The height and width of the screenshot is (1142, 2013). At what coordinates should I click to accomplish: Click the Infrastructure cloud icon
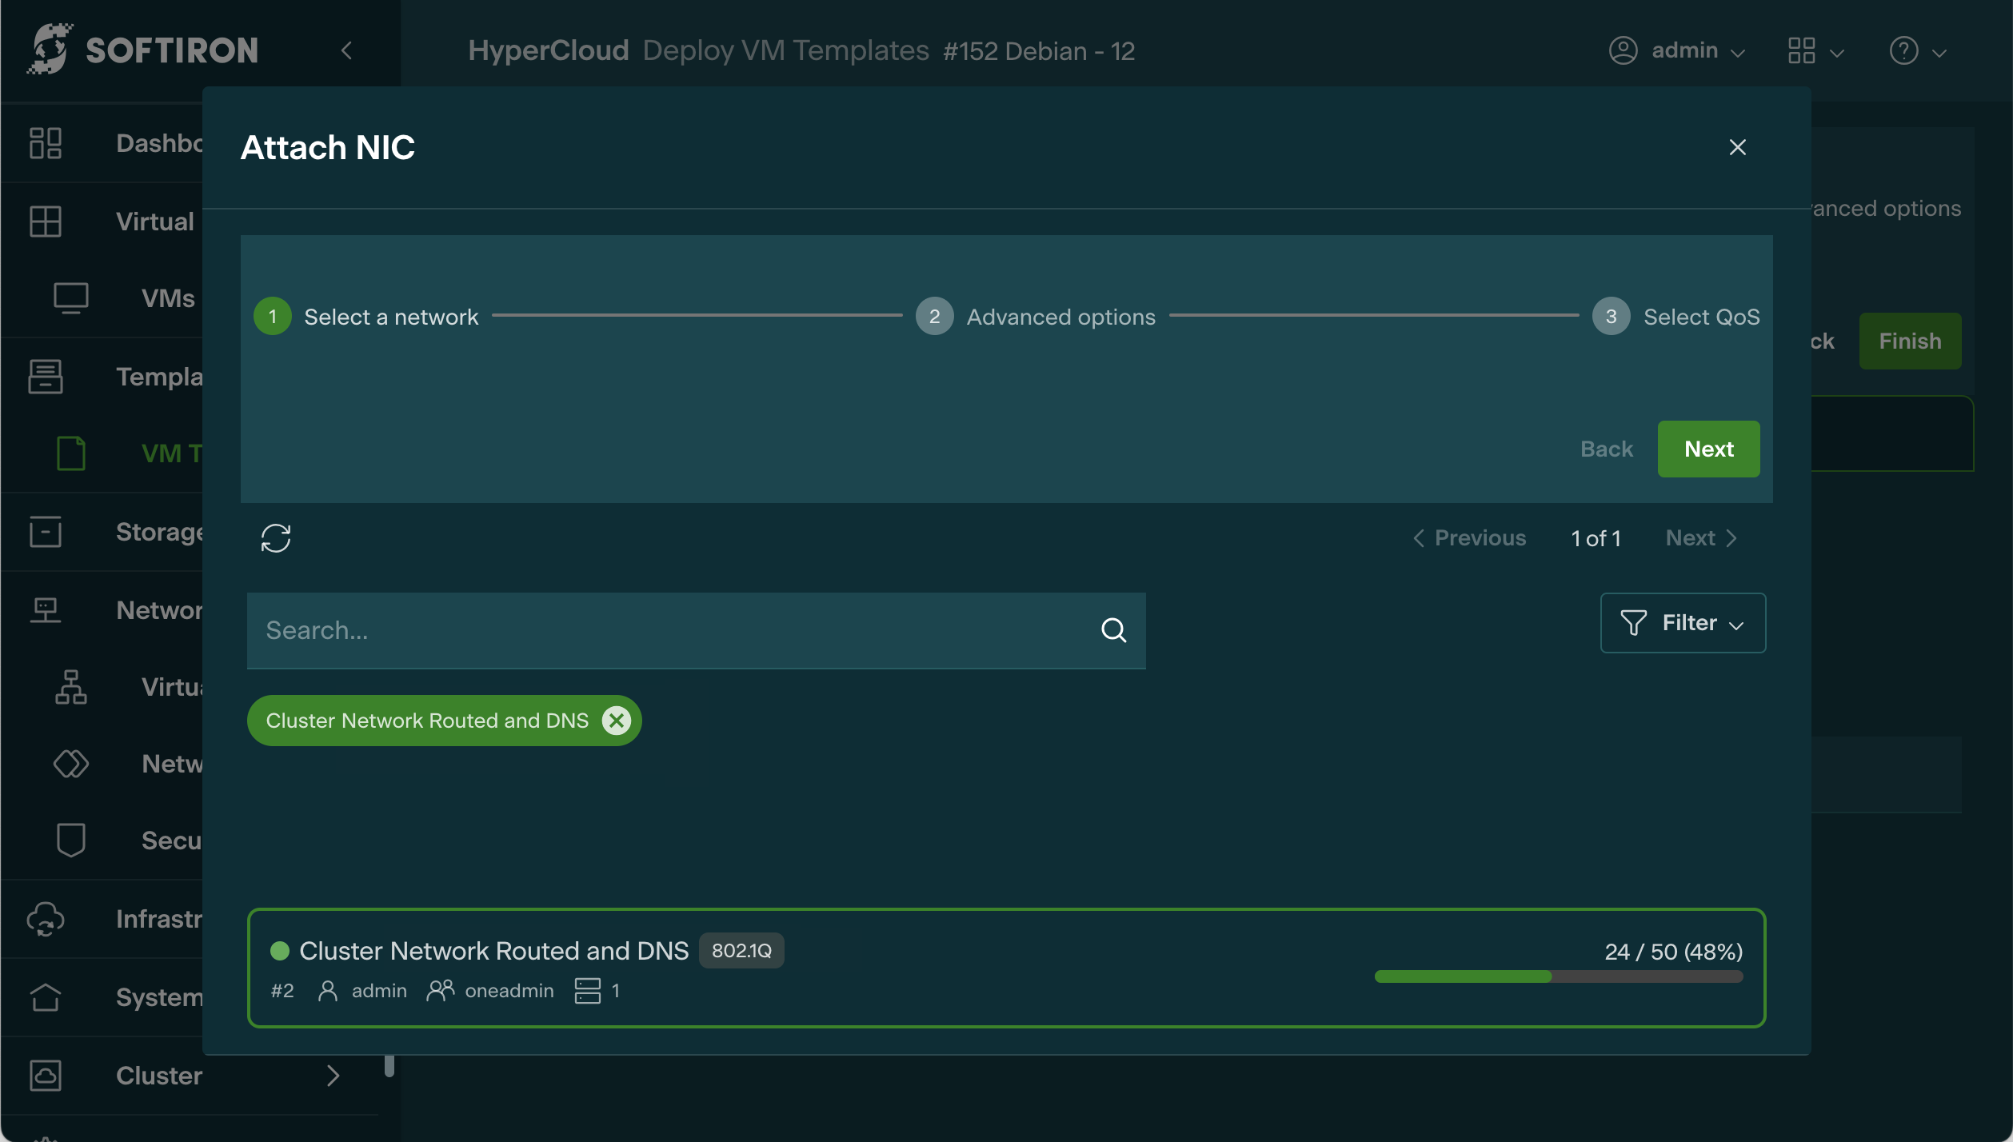[46, 919]
